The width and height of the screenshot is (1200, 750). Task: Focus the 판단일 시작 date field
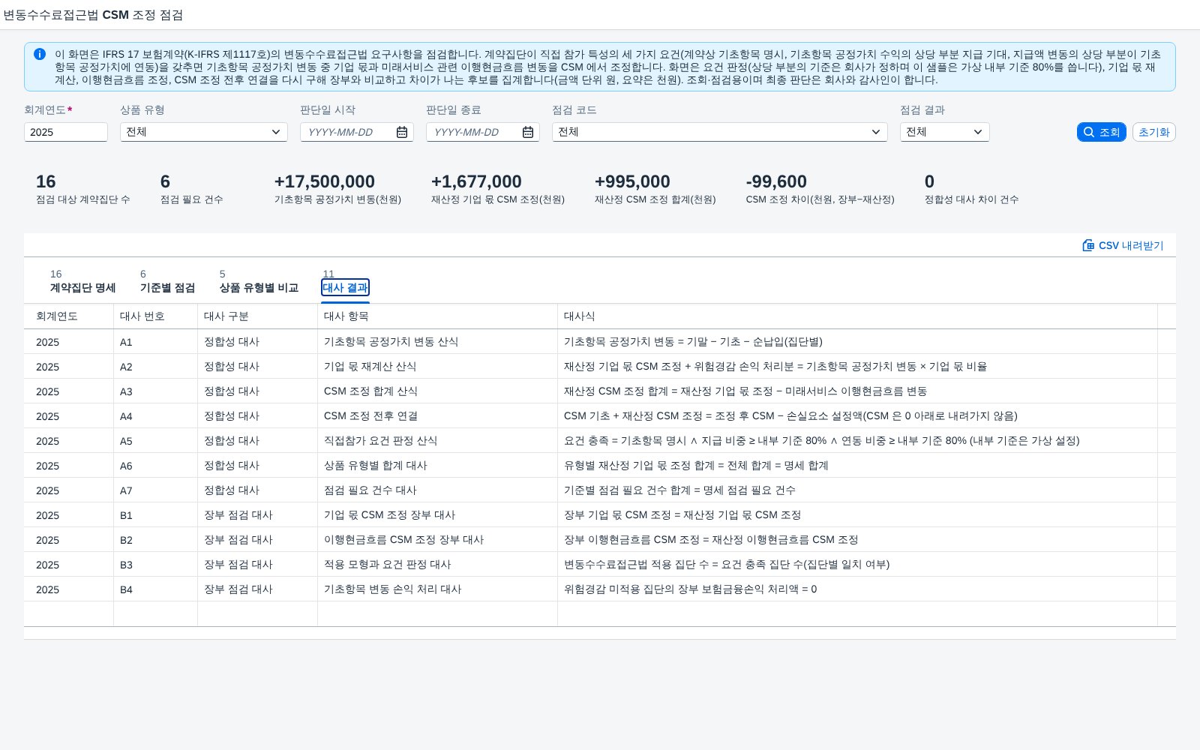coord(357,132)
